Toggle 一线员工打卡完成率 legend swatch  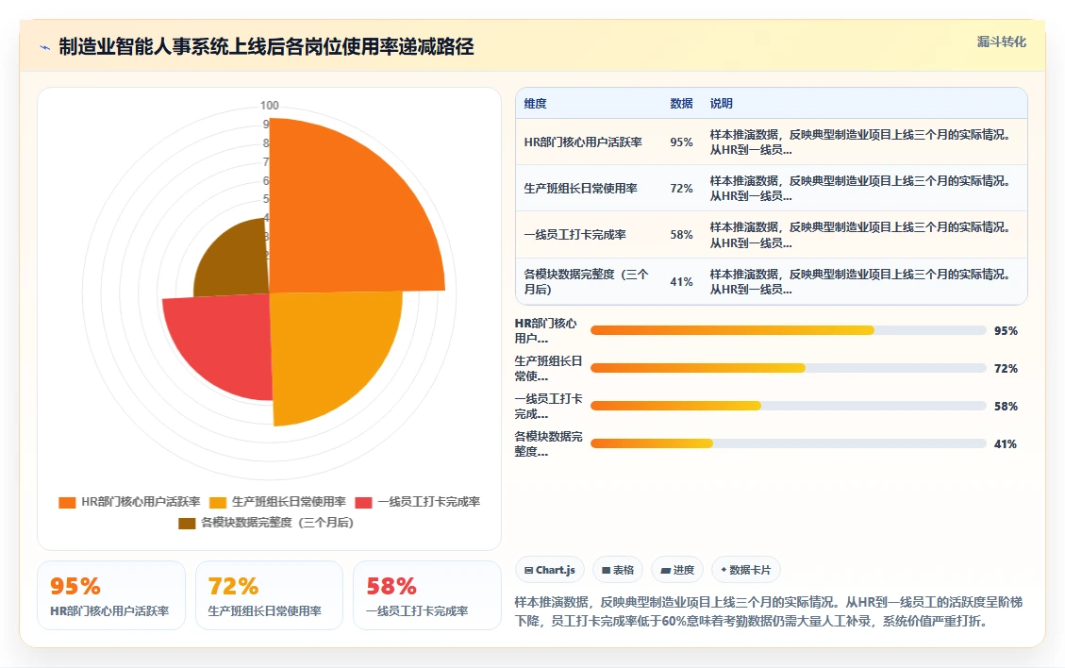tap(363, 502)
